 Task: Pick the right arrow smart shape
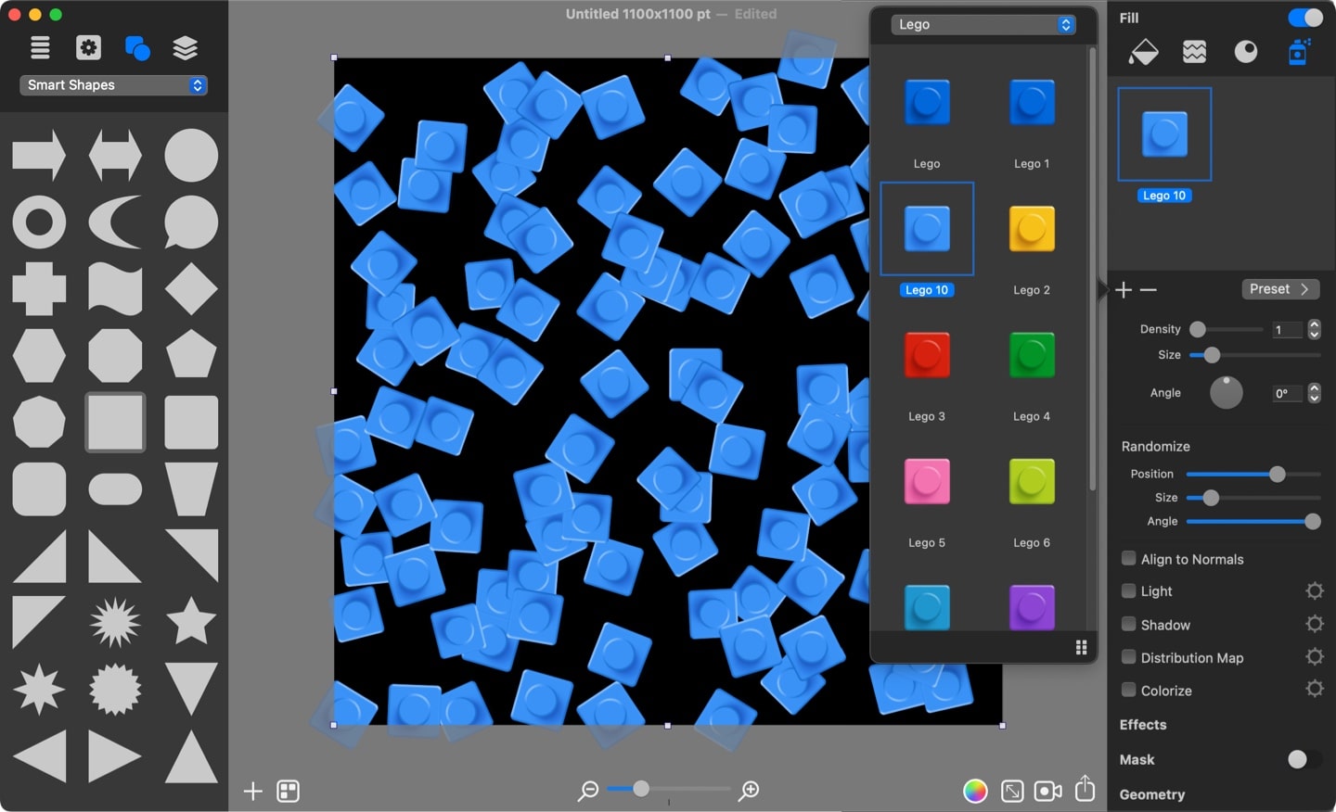click(39, 155)
